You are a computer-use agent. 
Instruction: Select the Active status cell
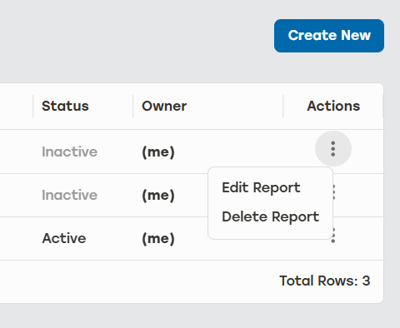coord(64,238)
